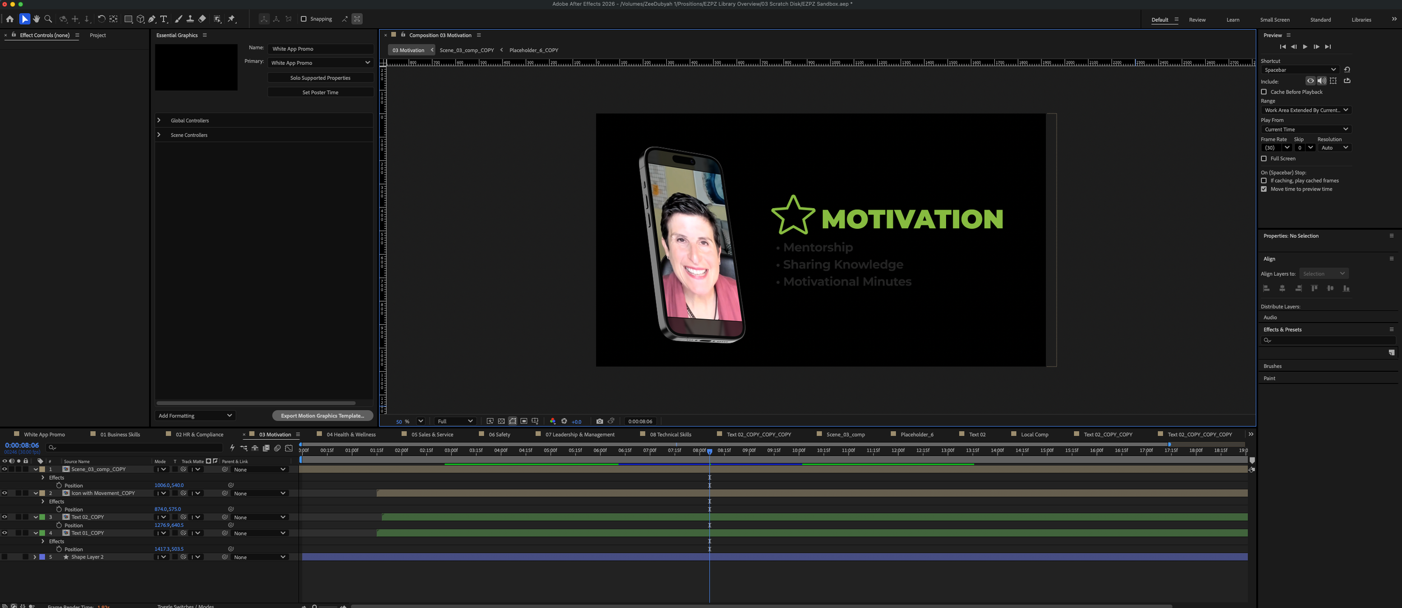This screenshot has width=1402, height=608.
Task: Click Export Motion Graphics Template button
Action: [322, 416]
